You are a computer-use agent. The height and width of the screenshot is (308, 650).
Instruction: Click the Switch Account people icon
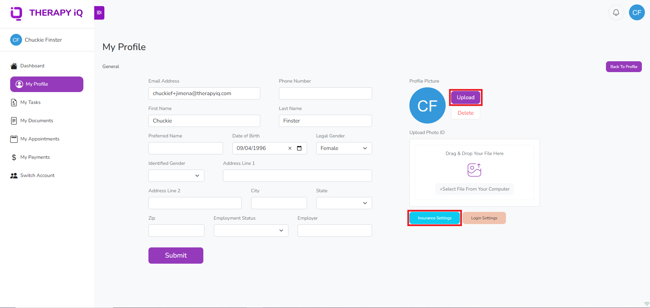(x=14, y=175)
